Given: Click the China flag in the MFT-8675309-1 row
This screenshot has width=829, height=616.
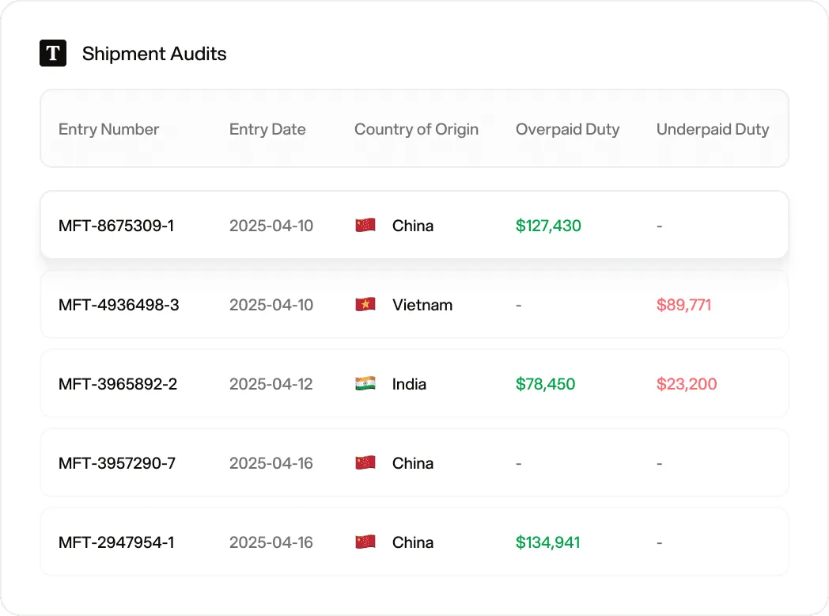Looking at the screenshot, I should 365,225.
